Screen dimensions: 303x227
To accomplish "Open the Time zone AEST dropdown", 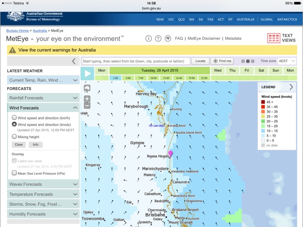I will [x=287, y=61].
